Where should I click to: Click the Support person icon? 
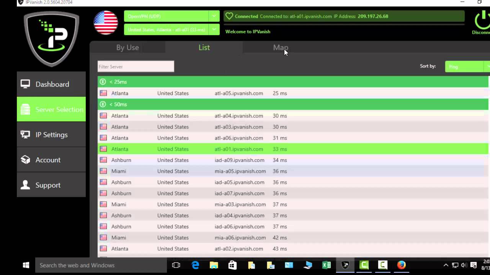[x=25, y=185]
